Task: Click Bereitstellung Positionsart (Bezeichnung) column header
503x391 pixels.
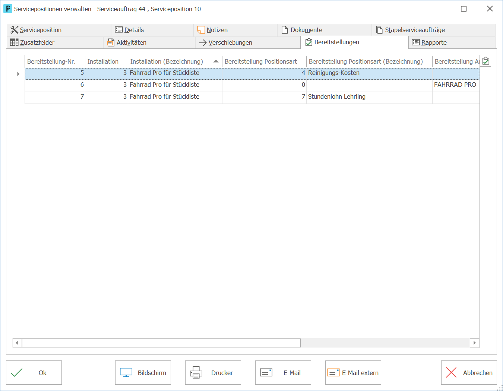Action: tap(369, 61)
